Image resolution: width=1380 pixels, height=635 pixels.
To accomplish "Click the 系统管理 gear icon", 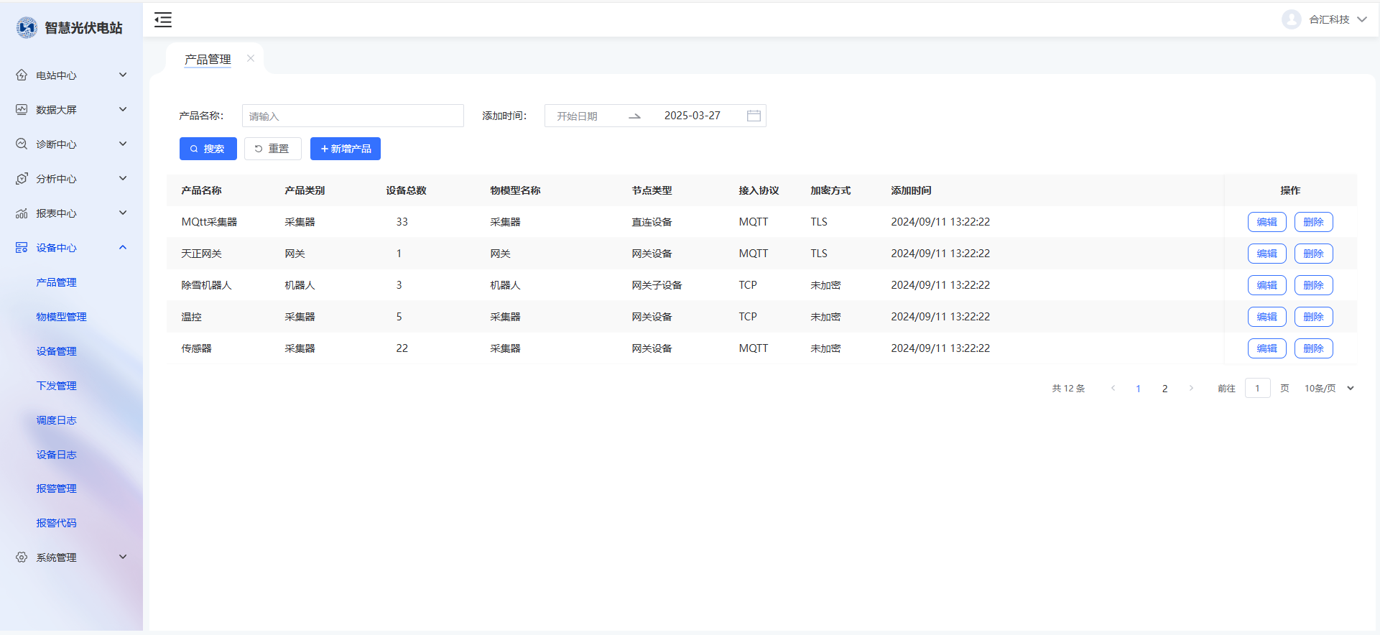I will [22, 557].
